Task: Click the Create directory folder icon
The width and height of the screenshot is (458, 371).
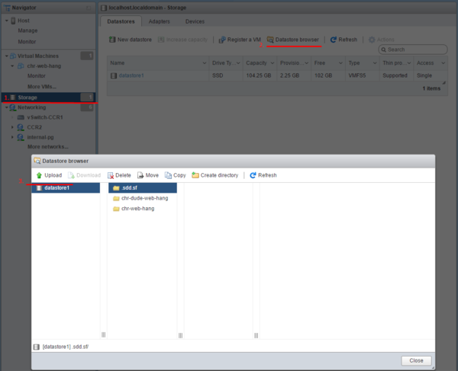Action: pos(195,175)
